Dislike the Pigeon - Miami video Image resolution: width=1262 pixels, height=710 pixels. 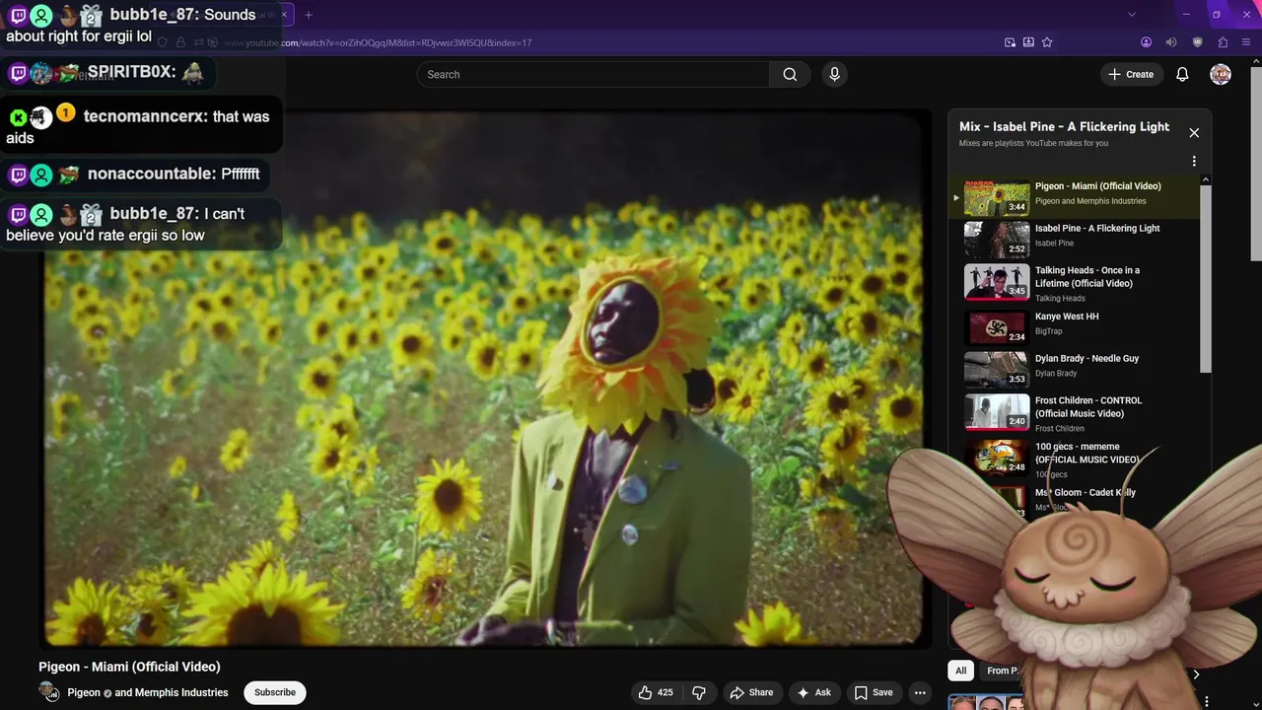[x=698, y=692]
